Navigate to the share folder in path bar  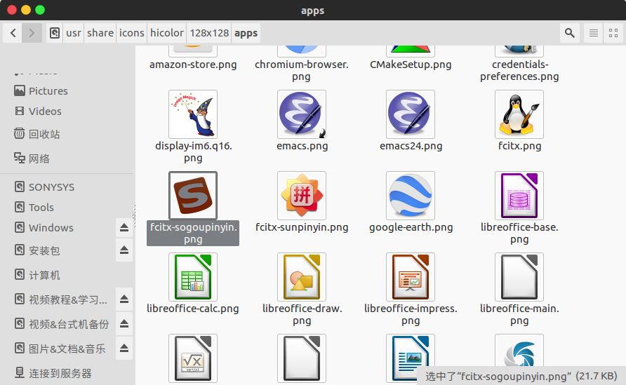[100, 33]
